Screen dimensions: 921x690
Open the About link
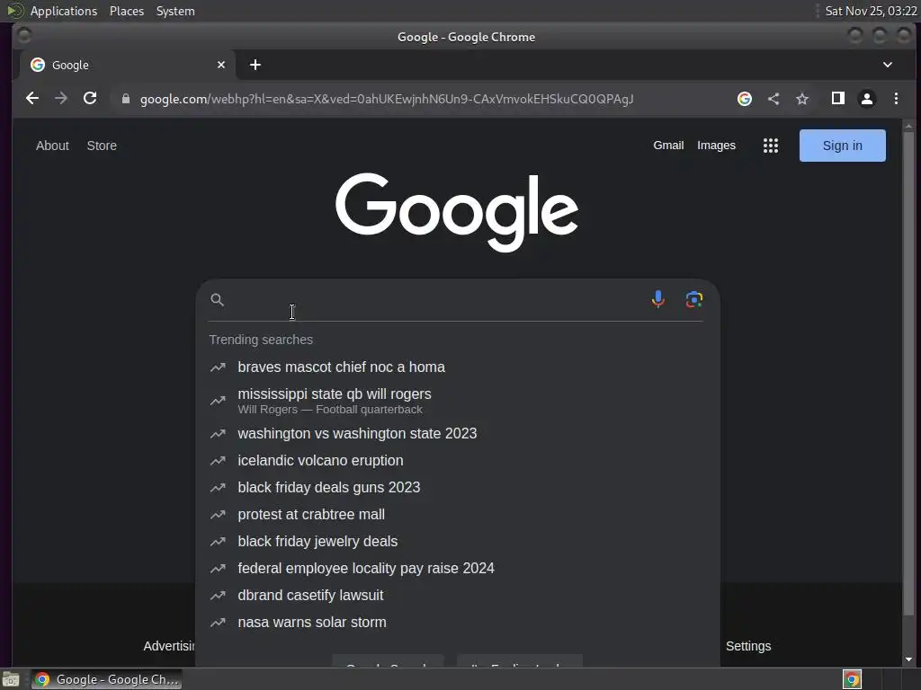52,146
